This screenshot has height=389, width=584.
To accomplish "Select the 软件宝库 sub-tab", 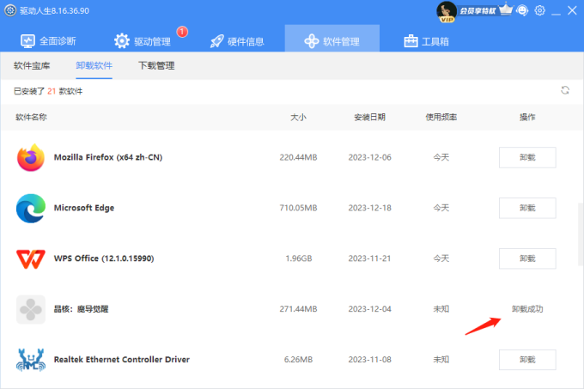I will pos(32,66).
